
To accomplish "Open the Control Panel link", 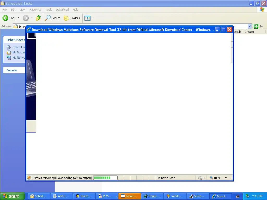I will click(16, 47).
